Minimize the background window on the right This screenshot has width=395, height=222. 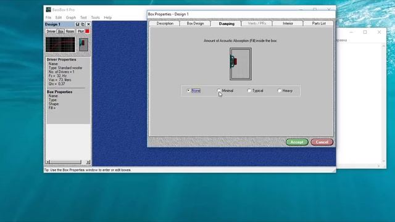351,32
